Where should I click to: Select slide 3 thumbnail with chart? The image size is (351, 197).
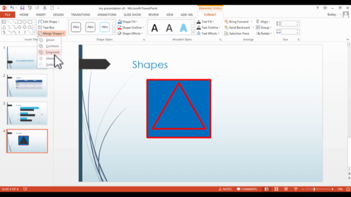click(27, 113)
